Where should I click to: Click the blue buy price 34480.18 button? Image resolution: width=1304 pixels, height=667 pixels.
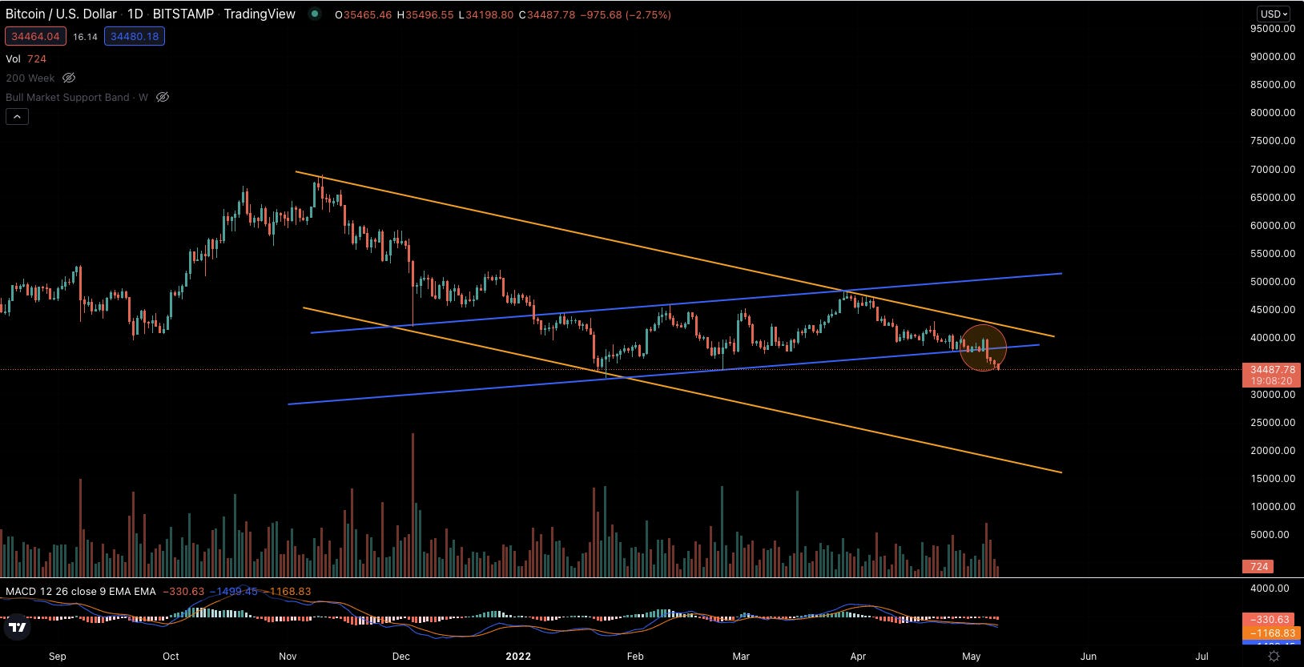click(x=135, y=36)
